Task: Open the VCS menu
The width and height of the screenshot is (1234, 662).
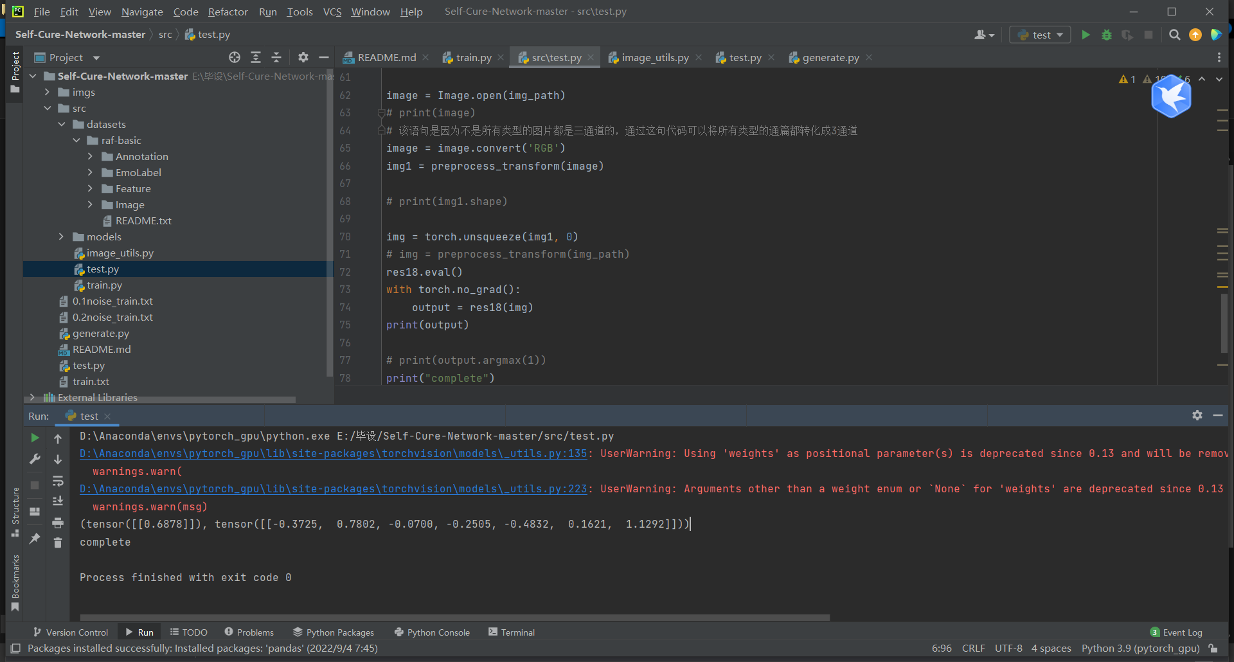Action: 332,12
